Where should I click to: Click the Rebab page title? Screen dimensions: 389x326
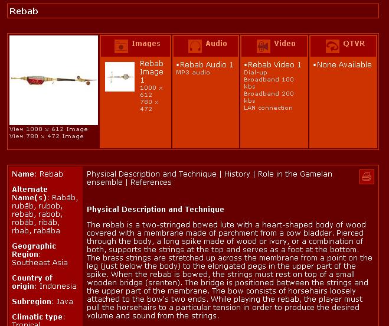tap(24, 11)
